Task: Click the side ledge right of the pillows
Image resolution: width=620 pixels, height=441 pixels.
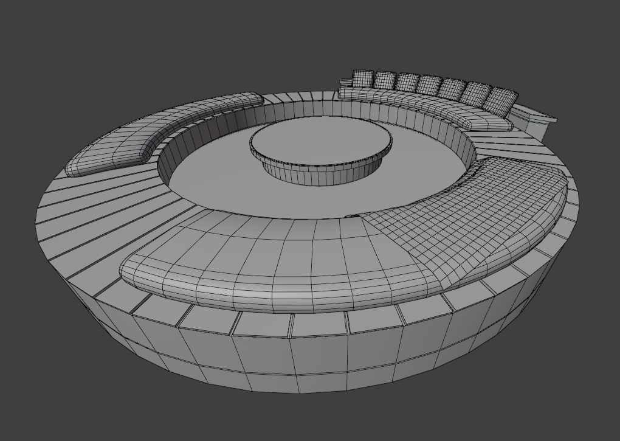Action: [x=535, y=116]
